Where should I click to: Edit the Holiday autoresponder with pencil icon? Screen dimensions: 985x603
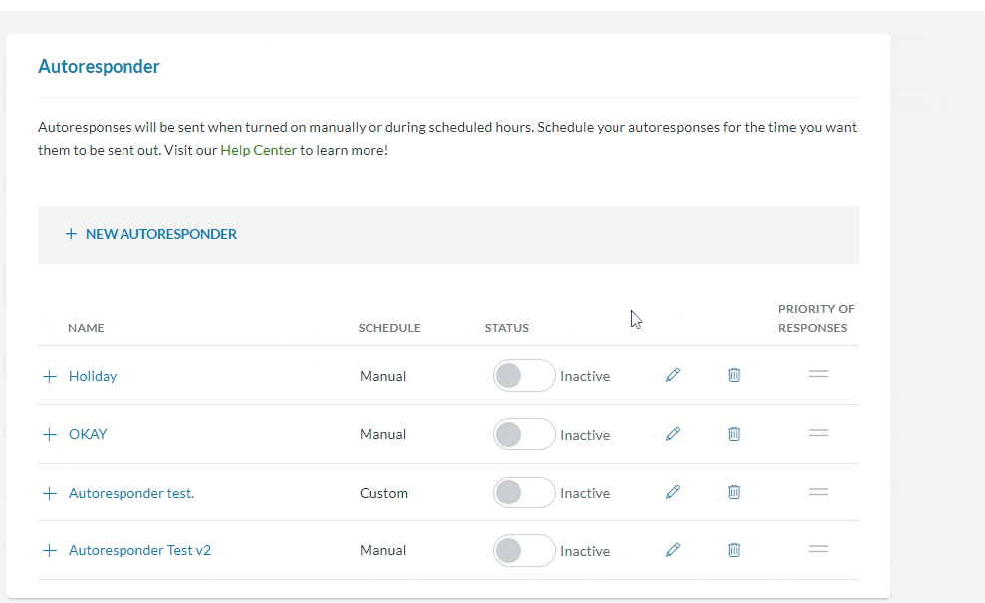673,375
